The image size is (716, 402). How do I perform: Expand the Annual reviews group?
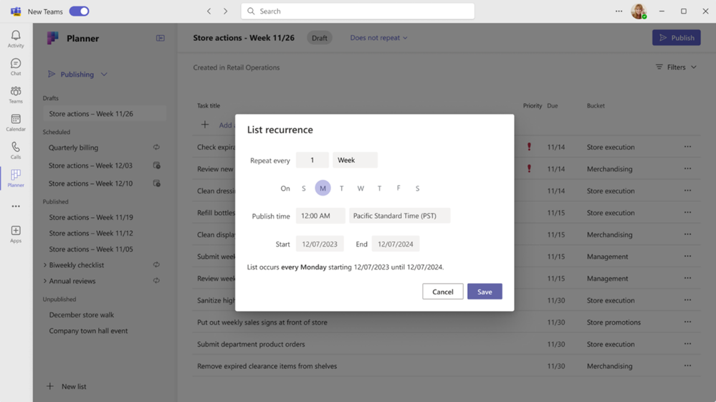45,281
